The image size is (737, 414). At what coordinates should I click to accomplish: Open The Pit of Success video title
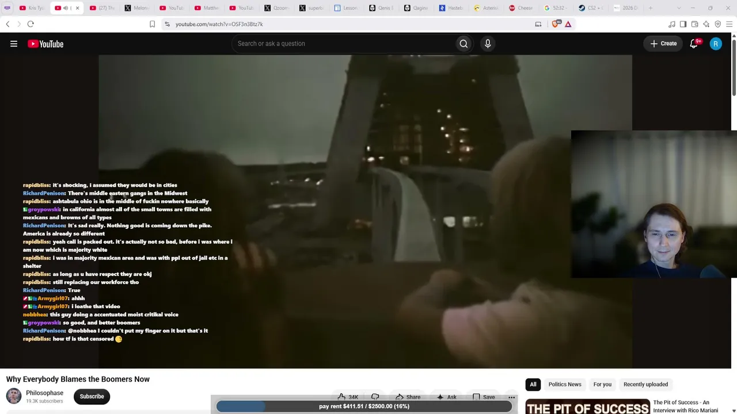click(x=685, y=407)
